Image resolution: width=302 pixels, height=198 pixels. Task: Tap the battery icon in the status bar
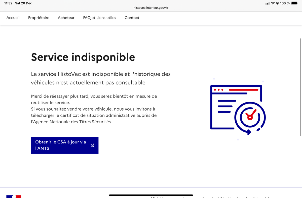coord(294,3)
